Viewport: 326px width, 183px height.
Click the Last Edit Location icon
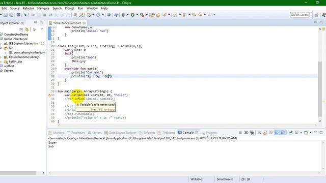coord(194,15)
